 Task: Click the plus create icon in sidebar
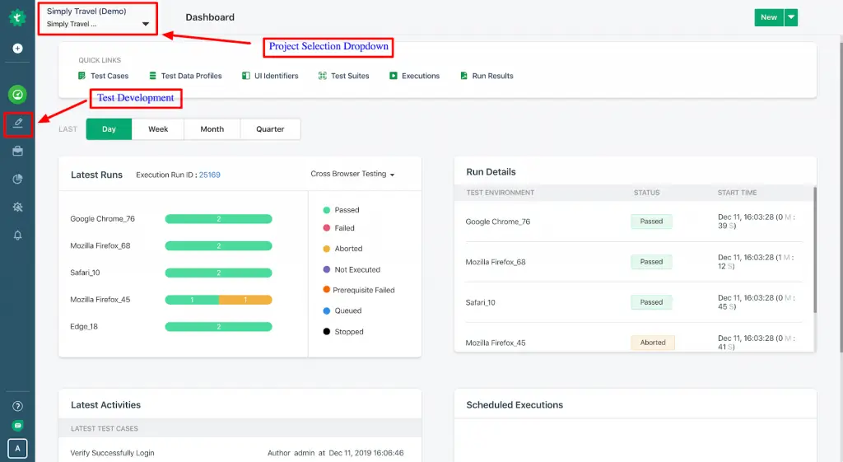[17, 49]
